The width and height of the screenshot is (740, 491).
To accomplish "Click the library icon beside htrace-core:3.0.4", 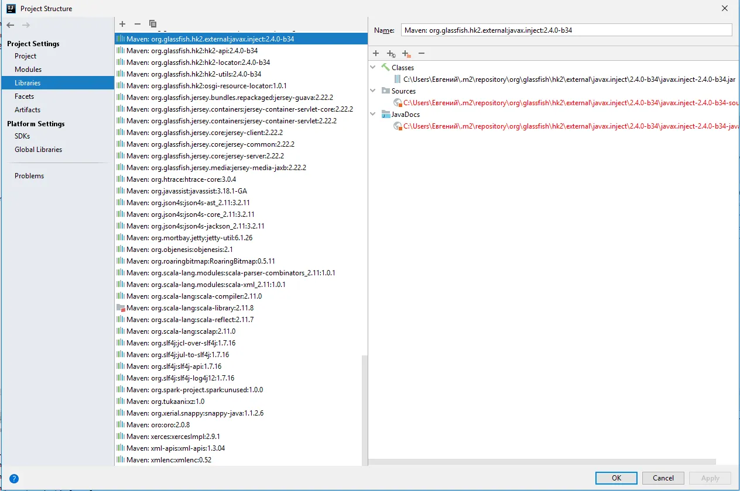I will point(121,179).
